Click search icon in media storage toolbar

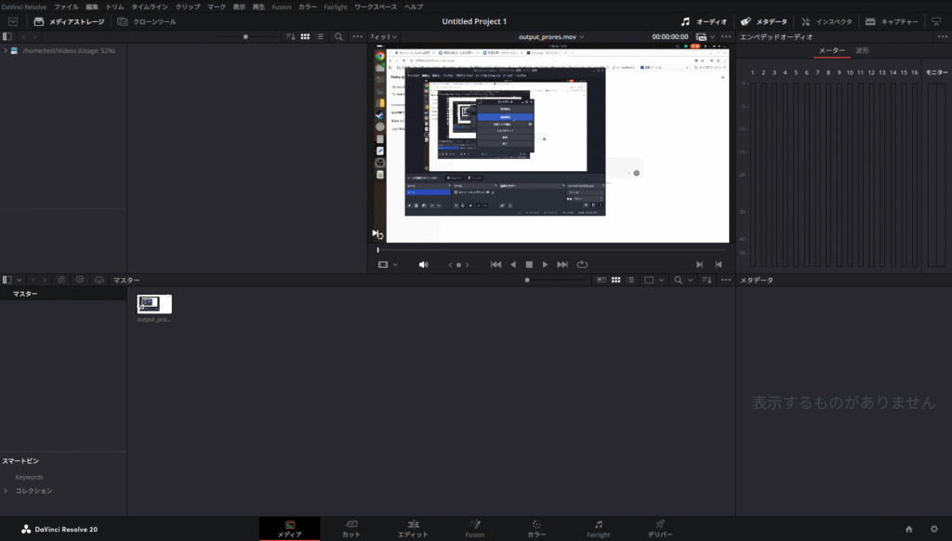click(338, 36)
